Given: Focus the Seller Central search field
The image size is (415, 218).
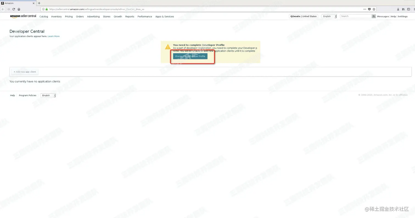Looking at the screenshot, I should pos(356,16).
